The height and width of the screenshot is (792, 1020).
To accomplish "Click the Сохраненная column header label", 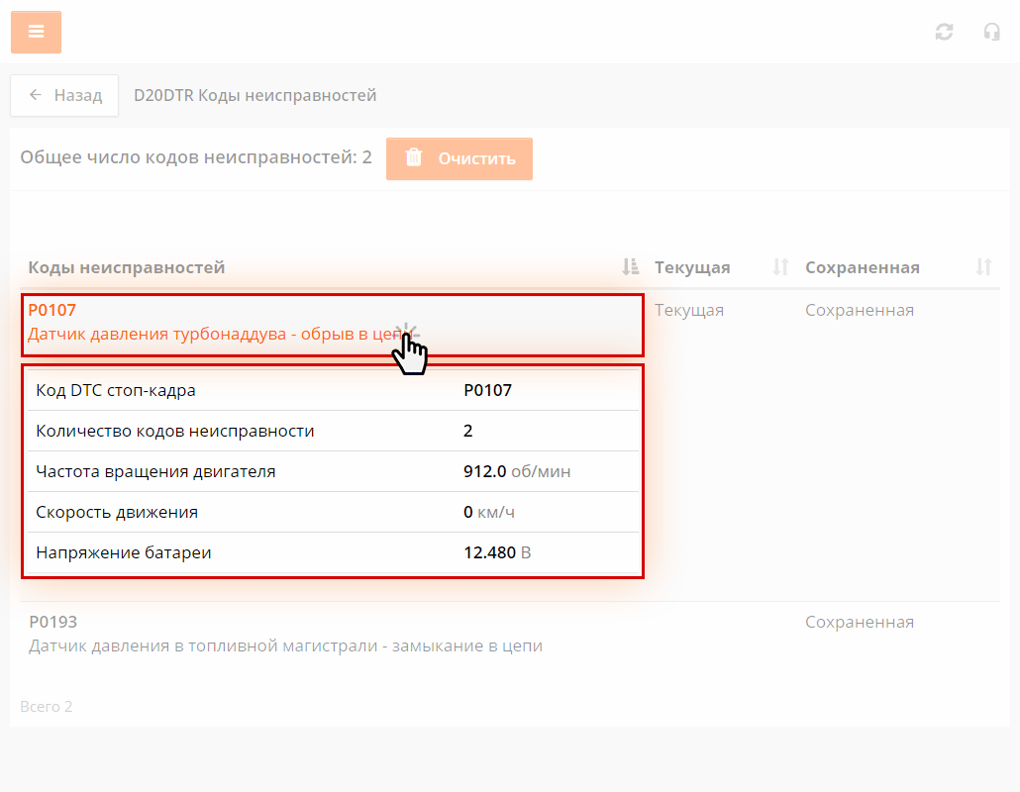I will point(862,267).
